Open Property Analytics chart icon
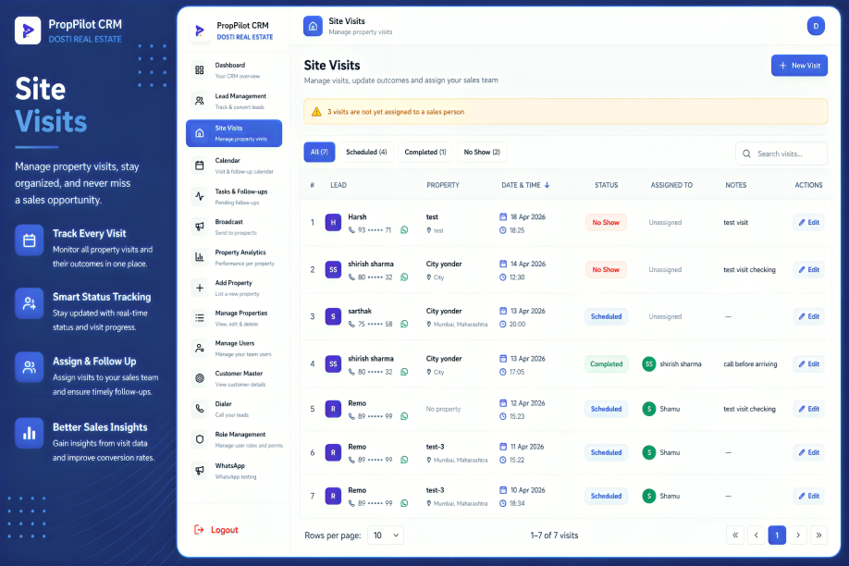The width and height of the screenshot is (849, 566). coord(199,257)
